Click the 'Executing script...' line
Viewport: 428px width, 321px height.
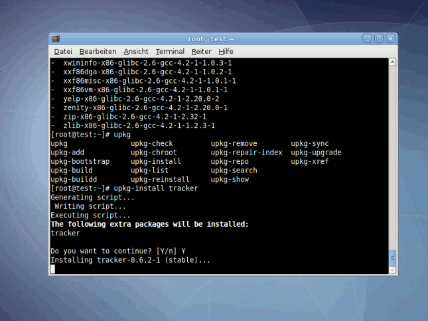point(90,216)
